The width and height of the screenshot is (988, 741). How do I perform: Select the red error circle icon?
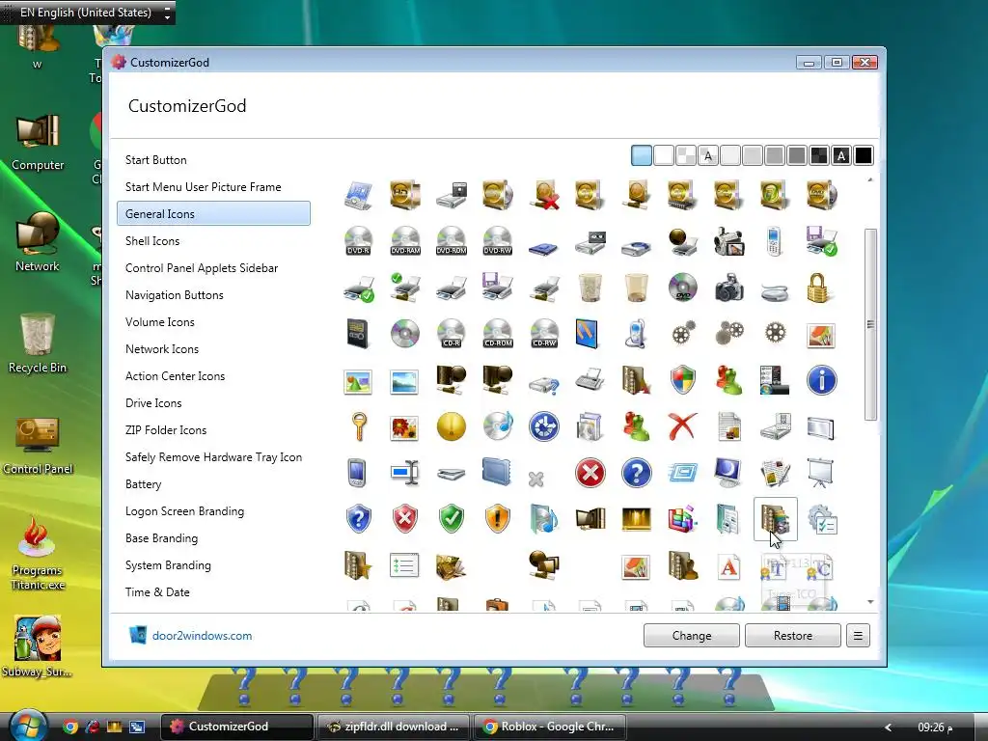(x=590, y=473)
